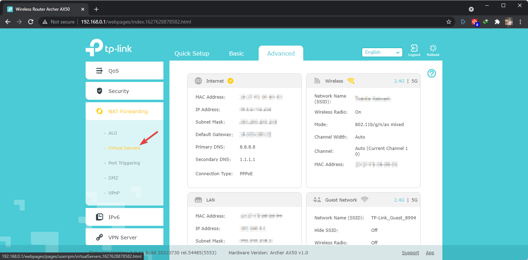Open the Security menu

point(125,91)
